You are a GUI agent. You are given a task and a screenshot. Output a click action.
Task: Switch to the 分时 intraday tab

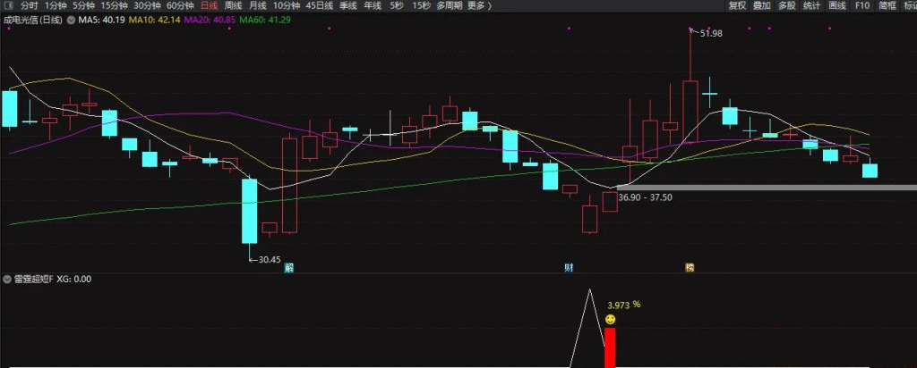click(x=30, y=5)
